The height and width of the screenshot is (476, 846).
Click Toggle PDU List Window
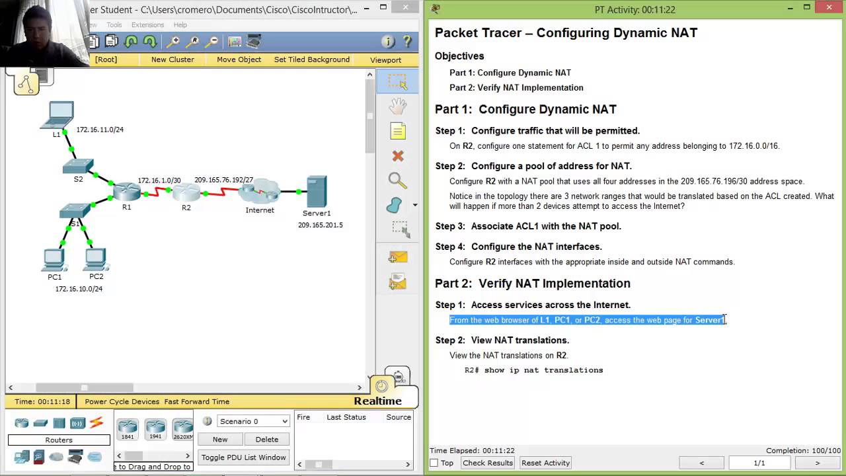[x=244, y=457]
